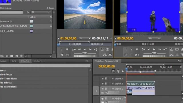Go to previous edit point in Program monitor

[143, 49]
